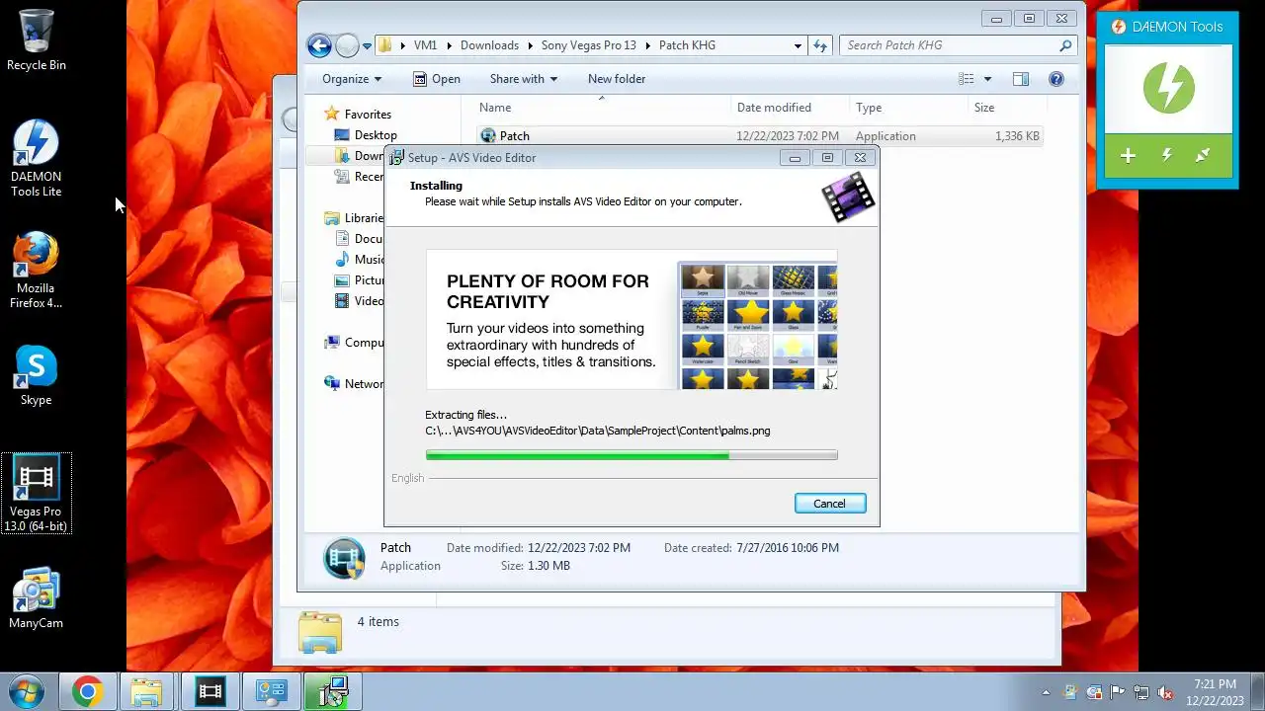Click the effects thumbnail in setup banner
This screenshot has width=1265, height=711.
(x=758, y=326)
